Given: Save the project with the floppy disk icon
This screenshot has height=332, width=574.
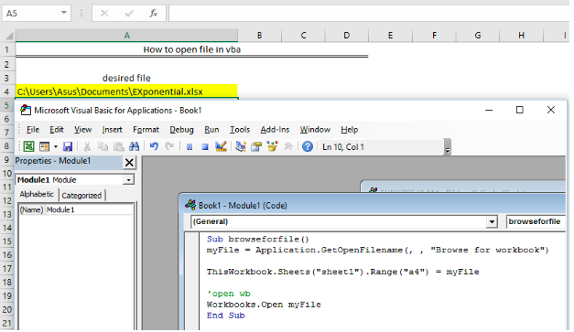Looking at the screenshot, I should [68, 146].
